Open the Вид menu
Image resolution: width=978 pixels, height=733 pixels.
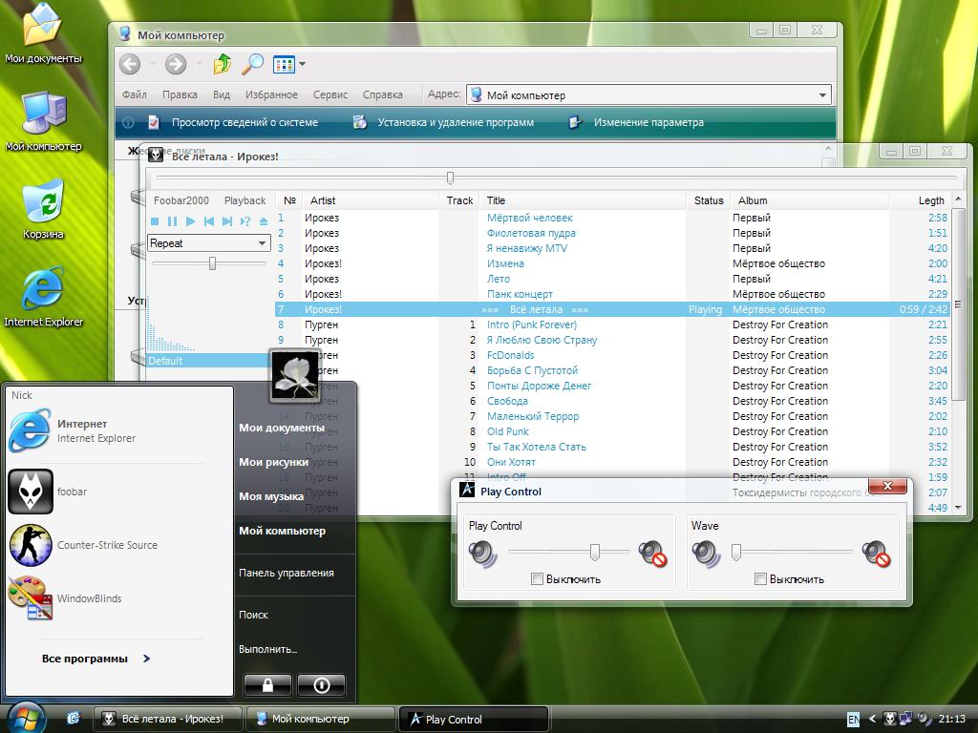(222, 94)
